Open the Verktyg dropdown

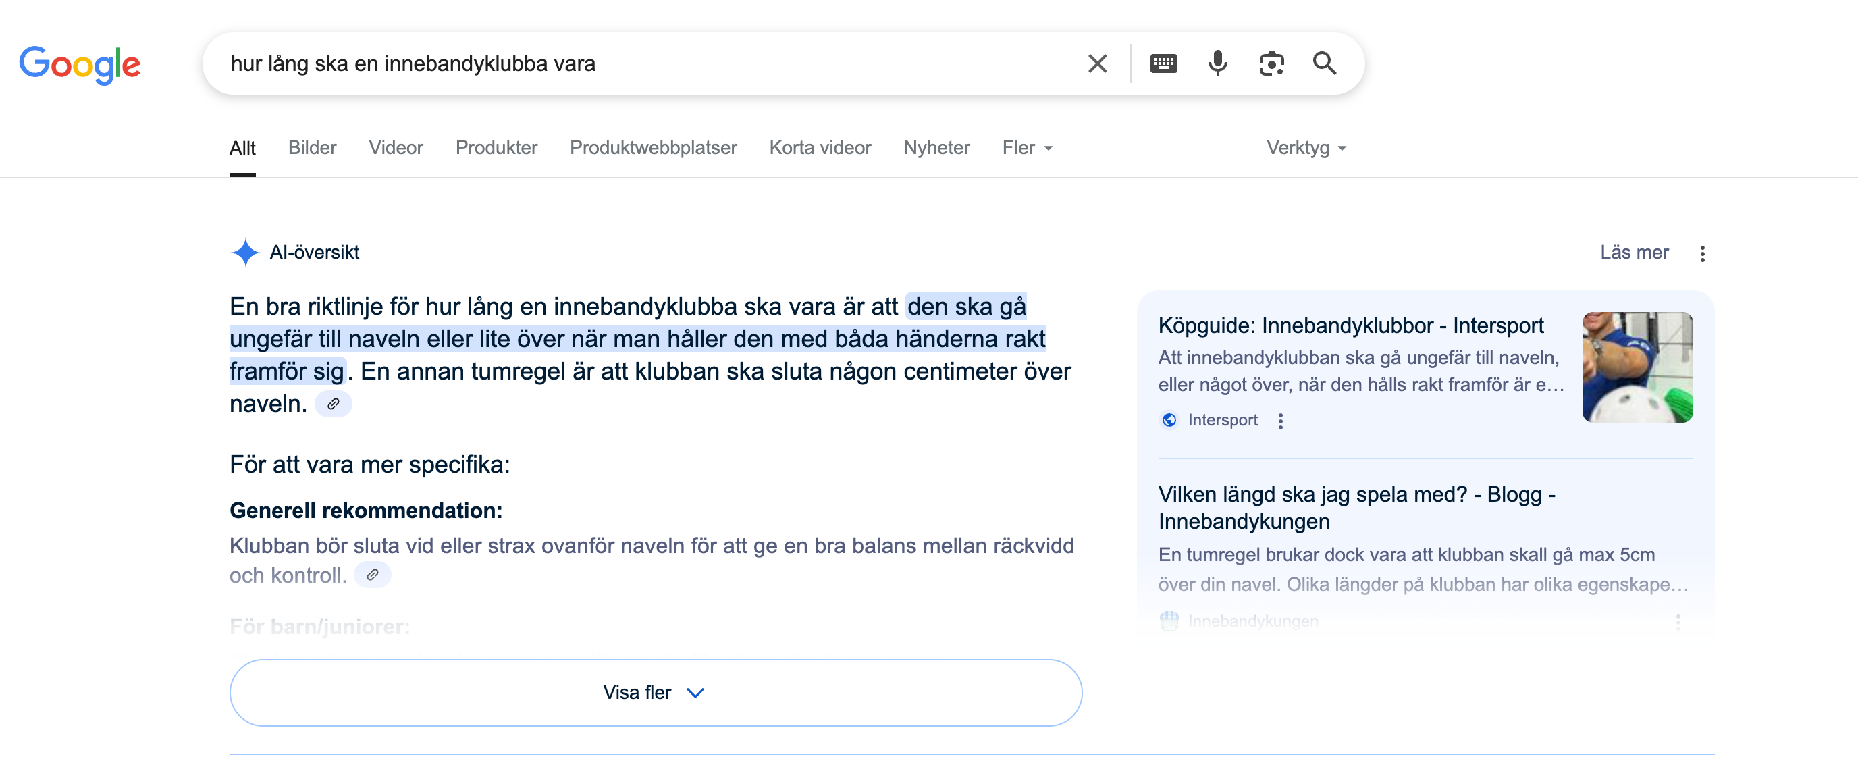click(1306, 148)
